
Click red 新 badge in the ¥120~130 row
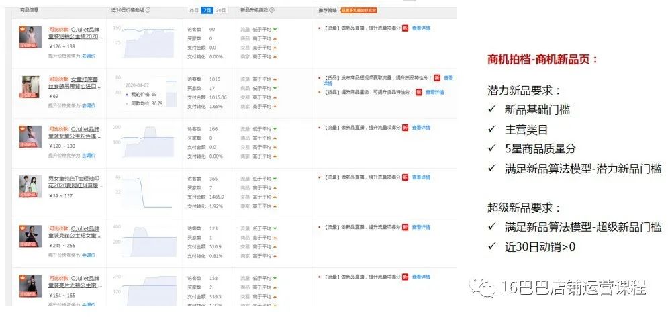click(x=405, y=128)
